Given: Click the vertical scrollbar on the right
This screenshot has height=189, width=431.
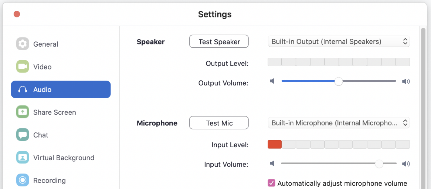Looking at the screenshot, I should point(423,108).
